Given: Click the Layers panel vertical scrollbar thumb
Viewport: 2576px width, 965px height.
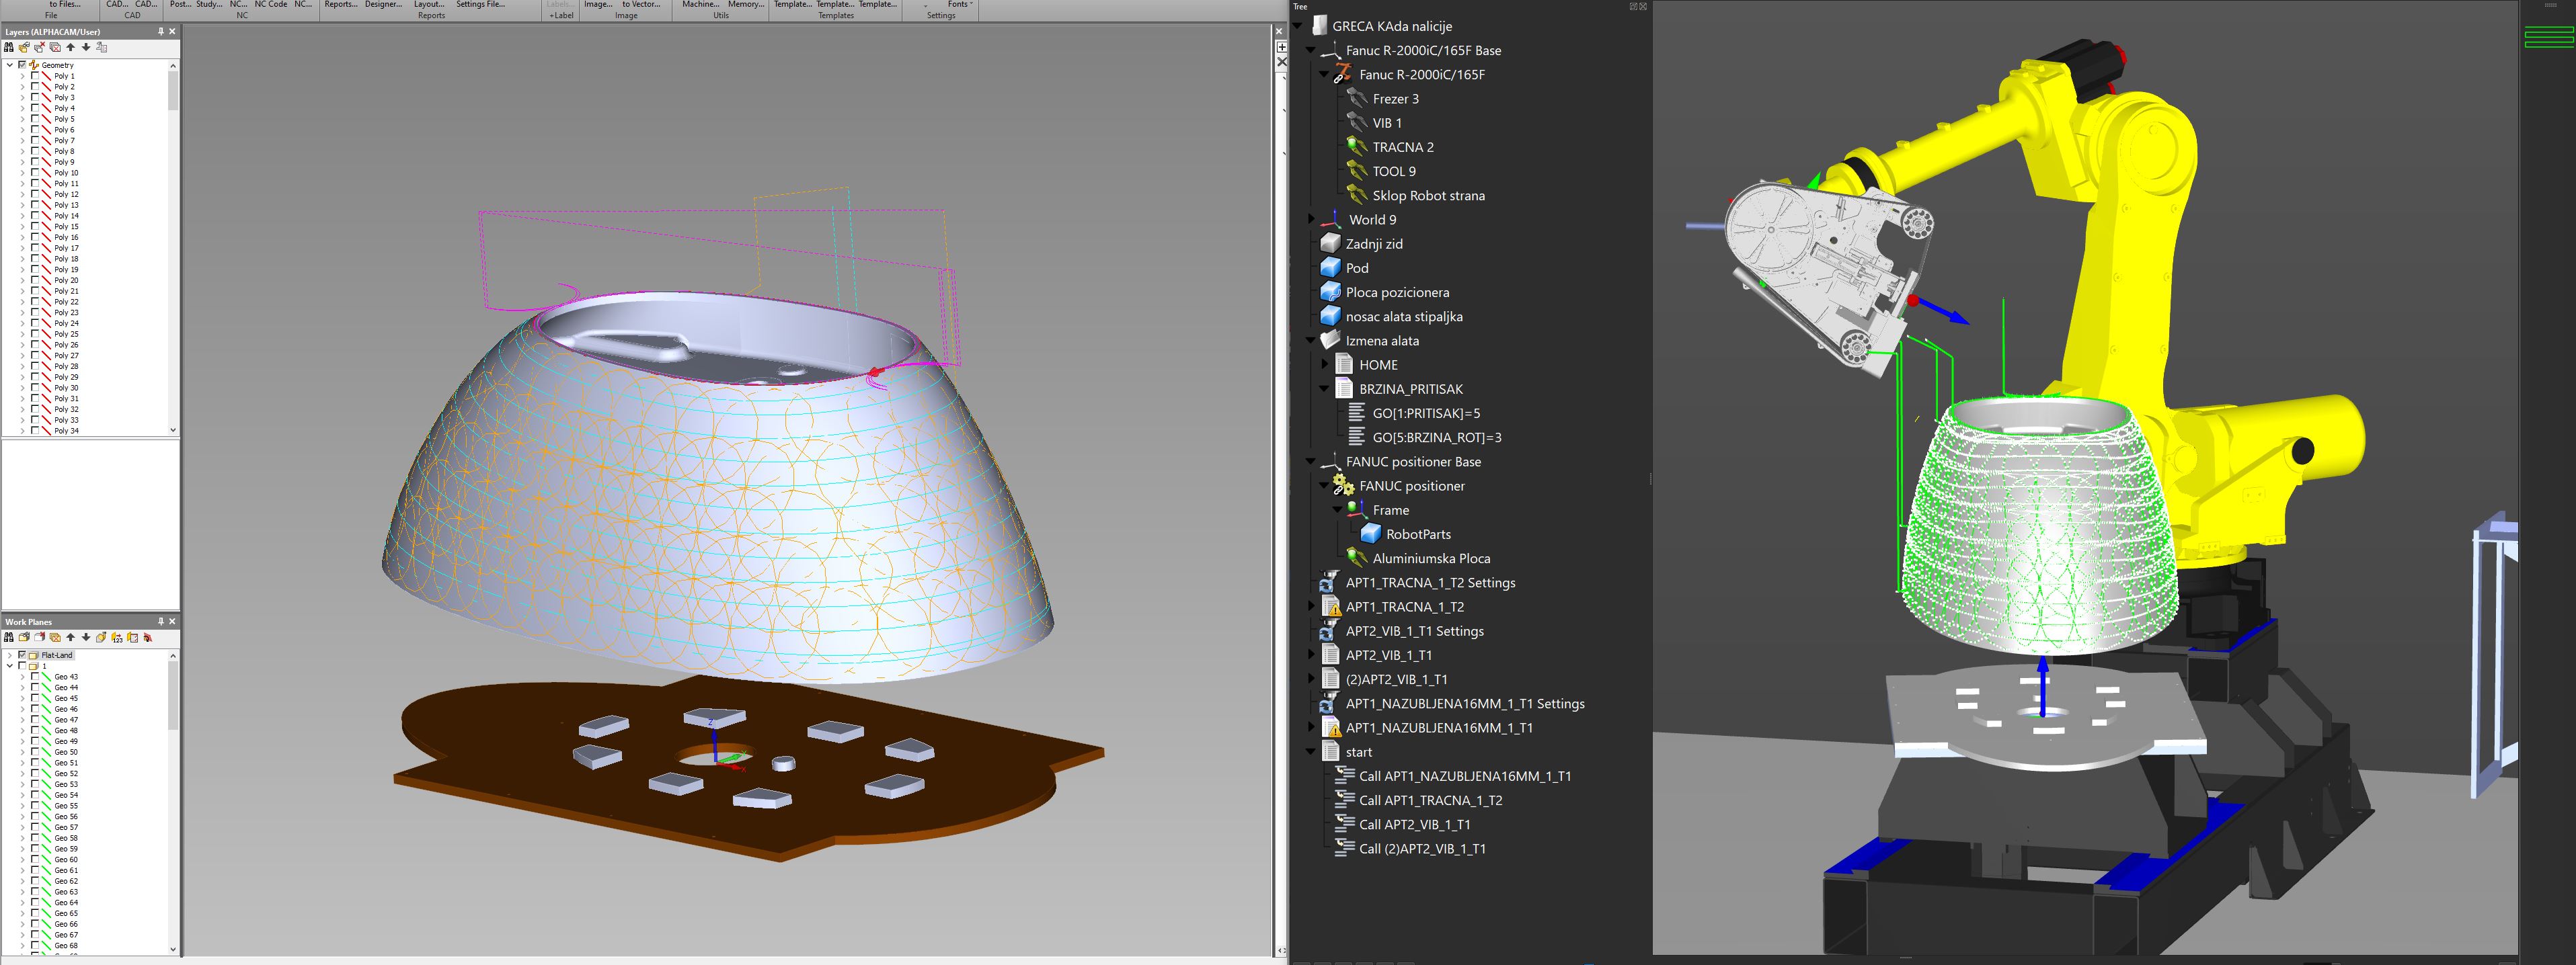Looking at the screenshot, I should point(173,90).
